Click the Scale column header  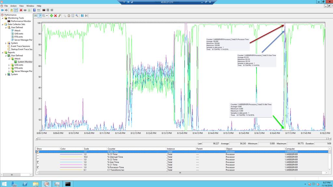[x=95, y=149]
